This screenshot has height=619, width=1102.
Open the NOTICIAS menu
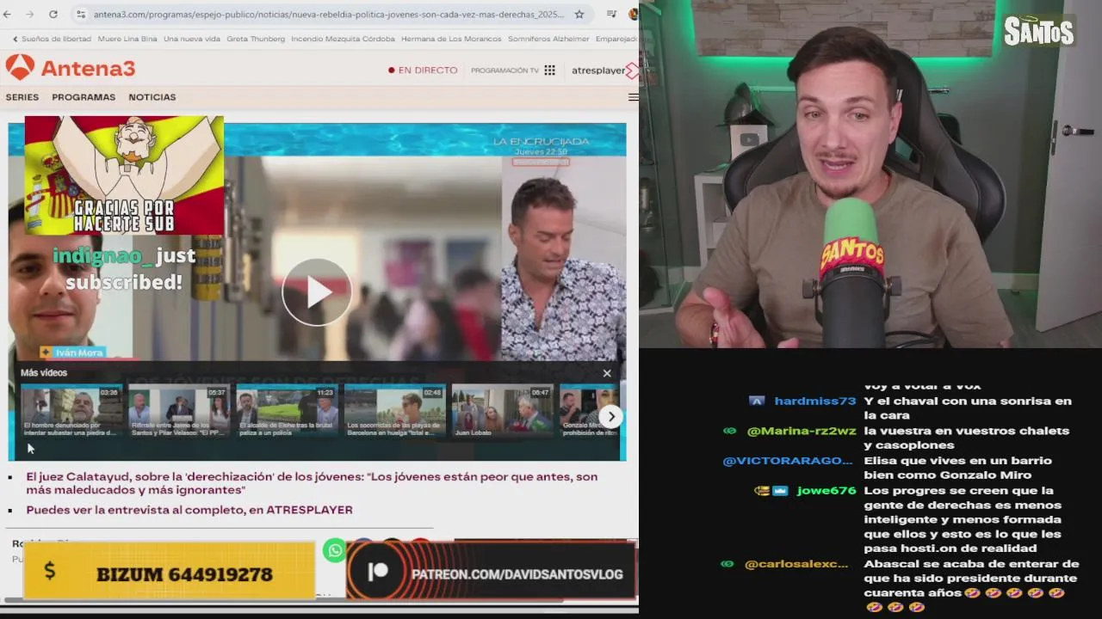click(152, 97)
